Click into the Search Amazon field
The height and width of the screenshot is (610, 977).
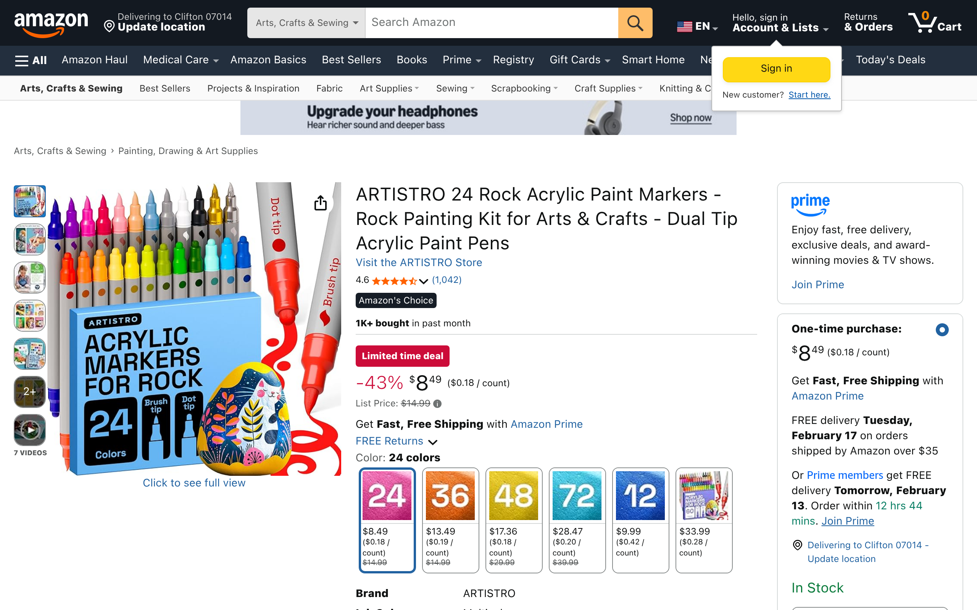click(491, 23)
